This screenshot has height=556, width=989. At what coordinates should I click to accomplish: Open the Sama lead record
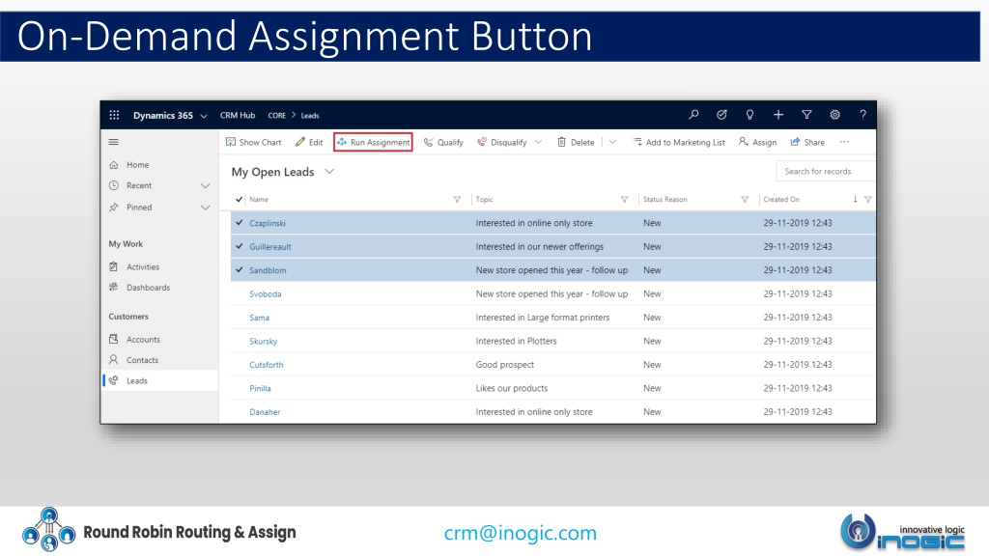[x=259, y=318]
